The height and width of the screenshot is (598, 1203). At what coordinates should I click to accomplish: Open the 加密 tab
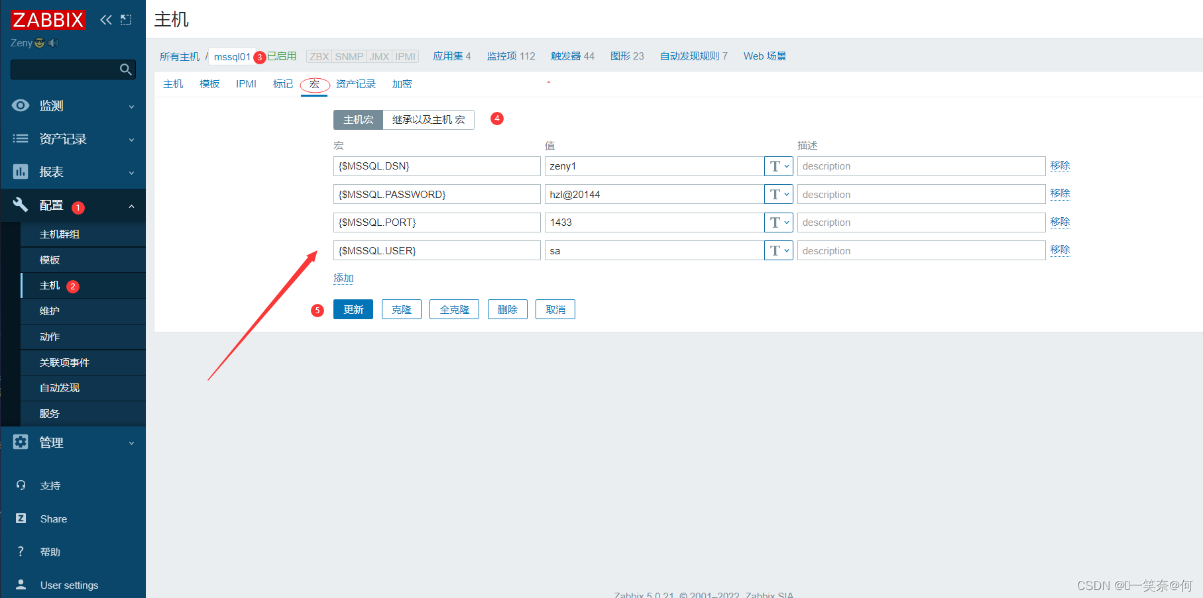(x=402, y=84)
